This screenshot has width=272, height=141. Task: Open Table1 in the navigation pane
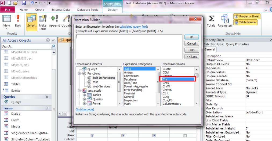[x=15, y=84]
